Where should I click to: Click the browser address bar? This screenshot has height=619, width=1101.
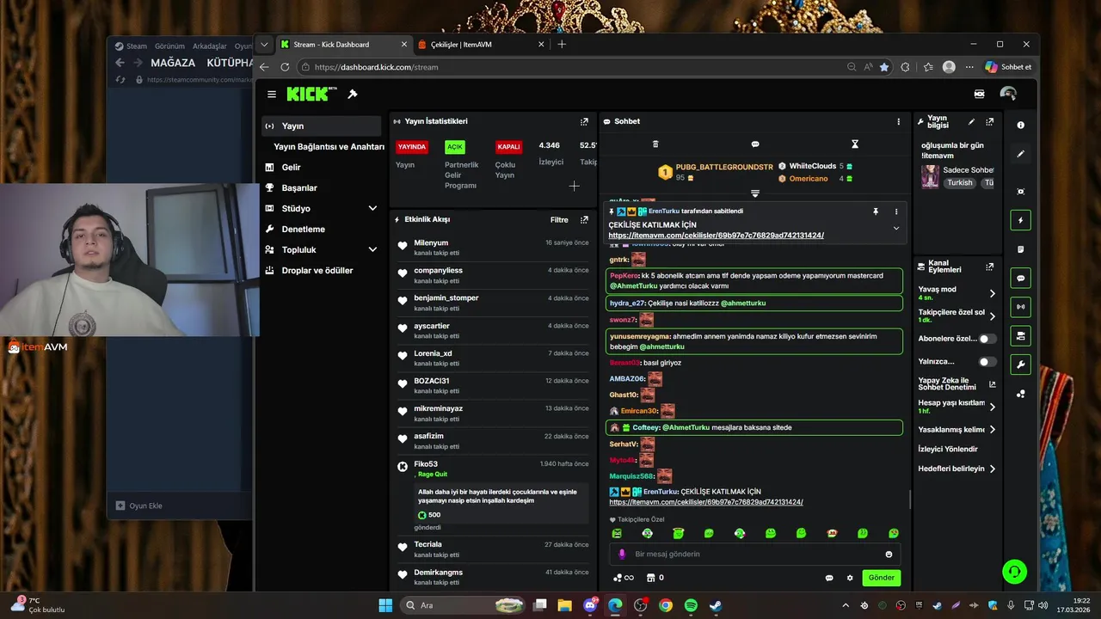point(573,67)
